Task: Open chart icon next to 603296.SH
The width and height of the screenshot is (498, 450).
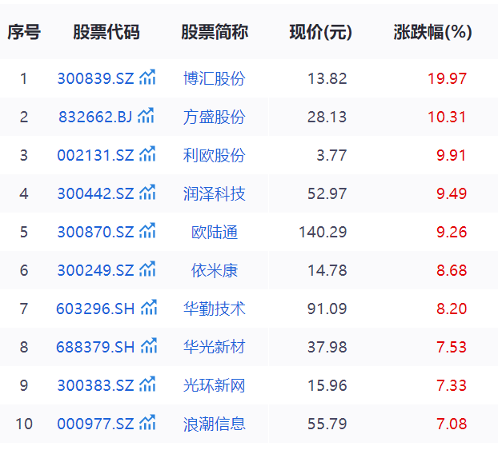Action: (x=149, y=307)
